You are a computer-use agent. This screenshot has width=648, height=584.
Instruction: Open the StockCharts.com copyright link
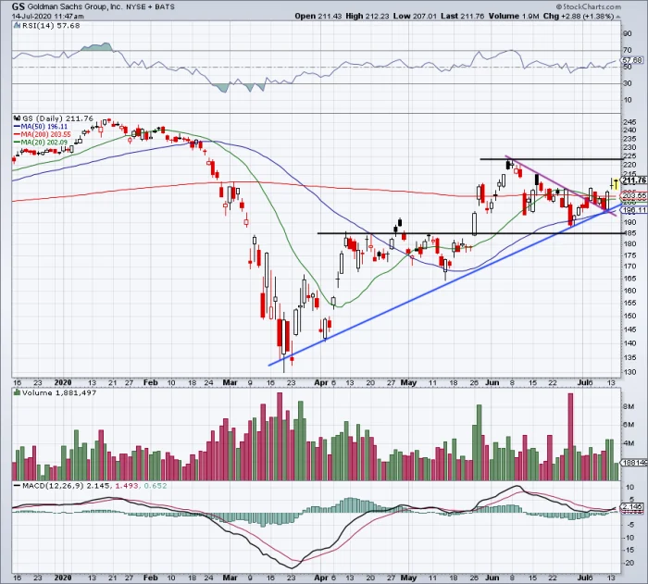(588, 6)
